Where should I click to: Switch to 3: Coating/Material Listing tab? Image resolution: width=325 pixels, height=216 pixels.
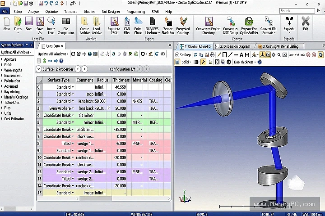coord(280,46)
